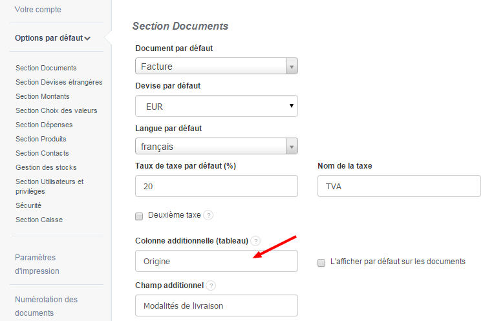Click the Nom de la taxe field
Screen dimensions: 494x321
point(399,186)
